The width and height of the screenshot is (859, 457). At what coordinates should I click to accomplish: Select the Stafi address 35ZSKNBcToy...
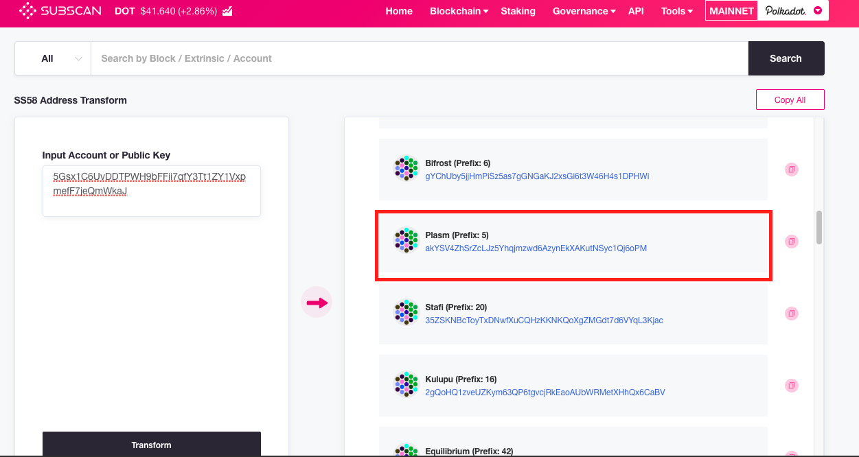point(544,320)
